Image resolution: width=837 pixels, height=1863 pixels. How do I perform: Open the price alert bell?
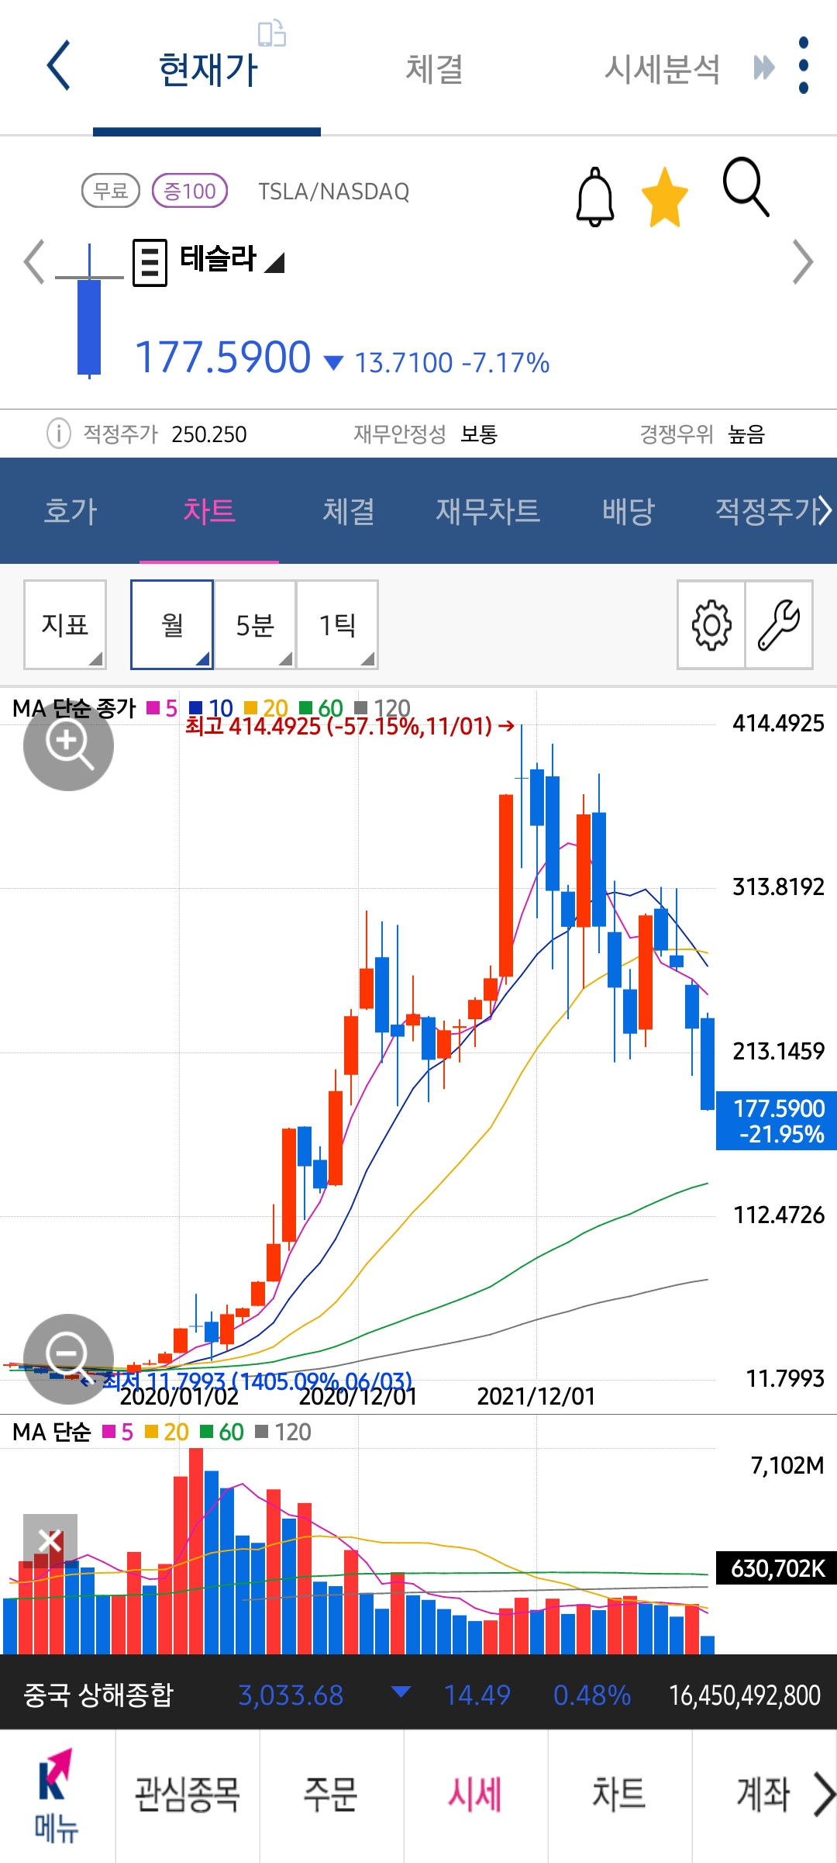595,197
